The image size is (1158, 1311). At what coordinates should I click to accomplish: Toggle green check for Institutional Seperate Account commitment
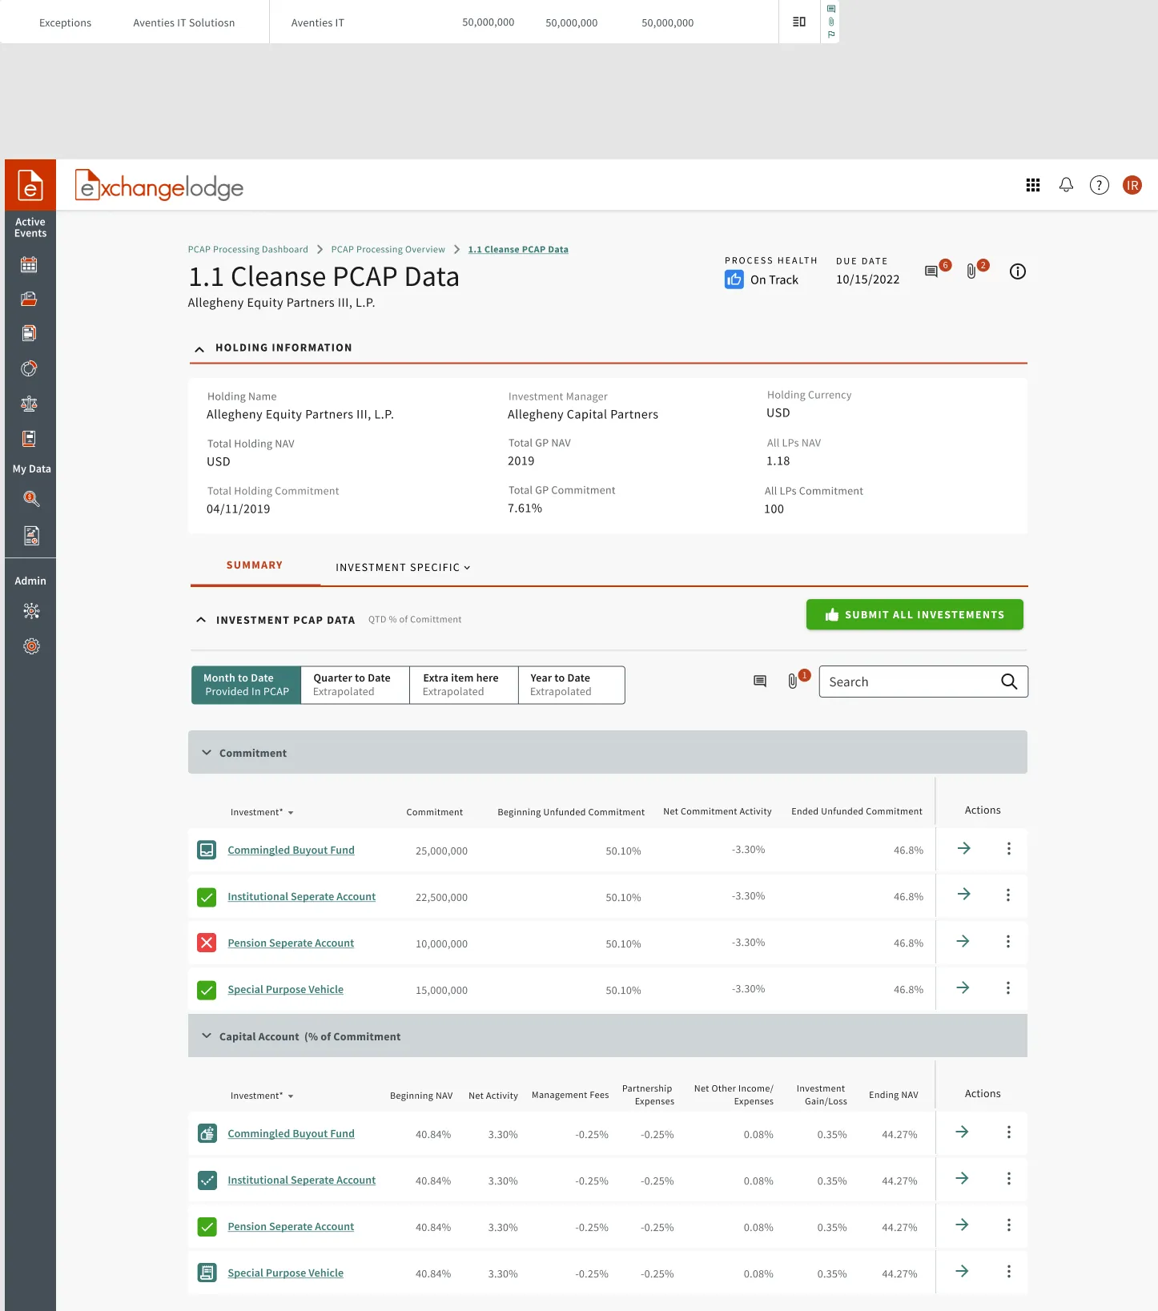pyautogui.click(x=207, y=897)
